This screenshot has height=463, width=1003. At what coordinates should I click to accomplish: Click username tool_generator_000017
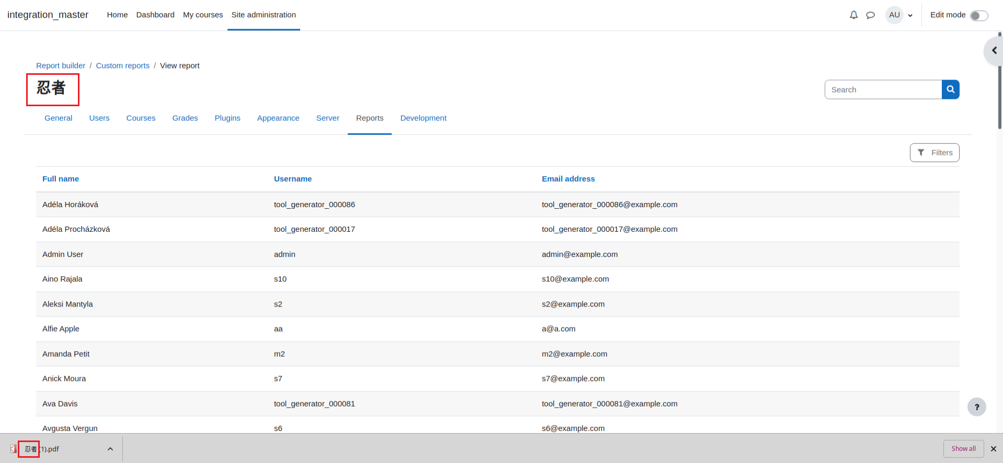314,229
